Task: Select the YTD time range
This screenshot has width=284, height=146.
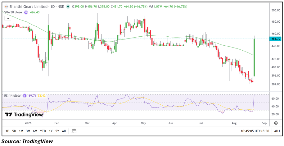Action: click(43, 131)
